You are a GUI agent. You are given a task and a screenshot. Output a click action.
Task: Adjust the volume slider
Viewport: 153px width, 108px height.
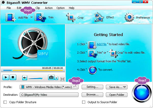[x=35, y=78]
